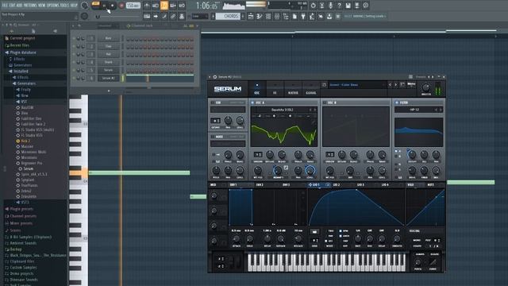
Task: Add a new channel with plus button
Action: tap(109, 91)
